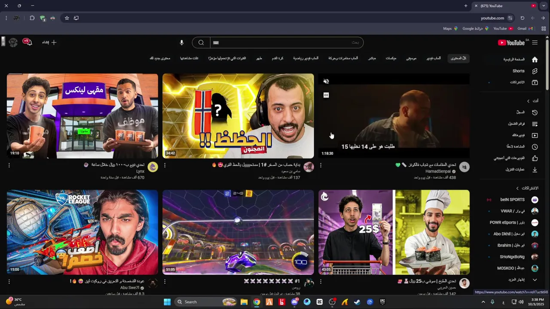Click the Create (إنشاء) plus button

[49, 42]
